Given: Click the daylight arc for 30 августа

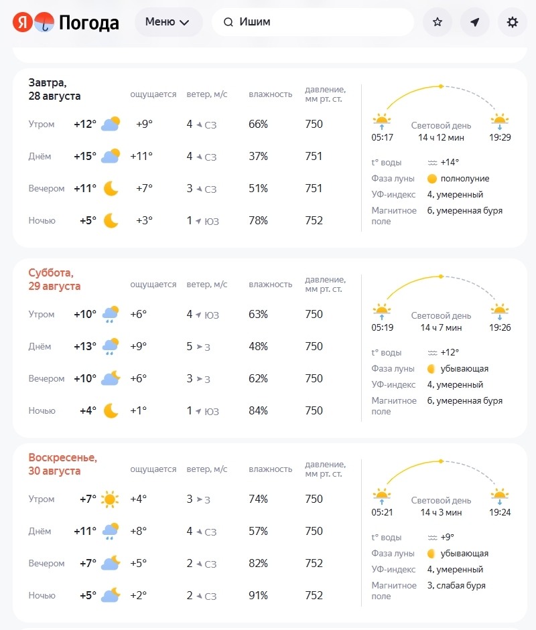Looking at the screenshot, I should click(x=441, y=472).
